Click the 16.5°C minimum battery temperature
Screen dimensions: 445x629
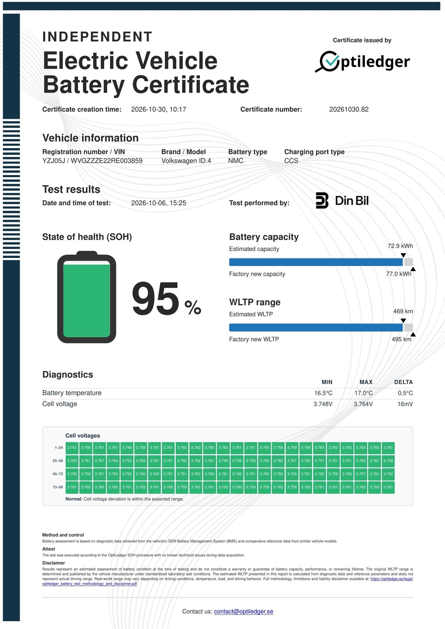323,393
